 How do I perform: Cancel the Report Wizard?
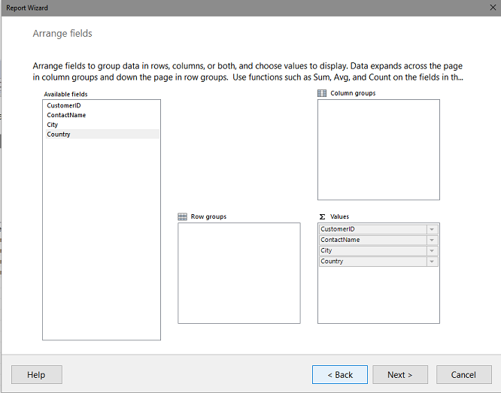[464, 374]
